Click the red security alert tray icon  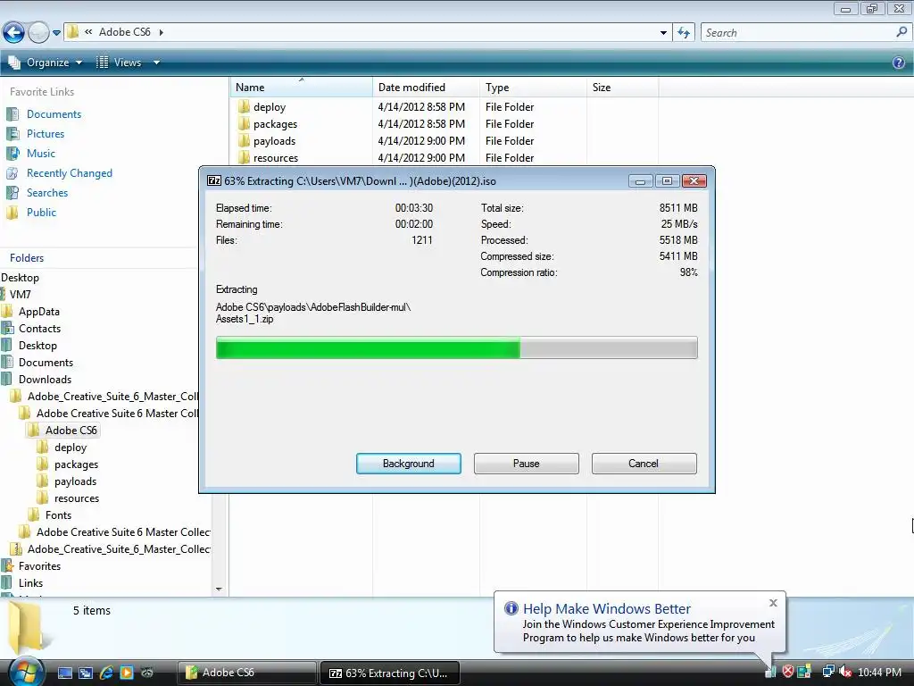(788, 672)
